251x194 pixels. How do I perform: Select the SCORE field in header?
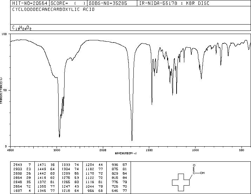pyautogui.click(x=68, y=3)
